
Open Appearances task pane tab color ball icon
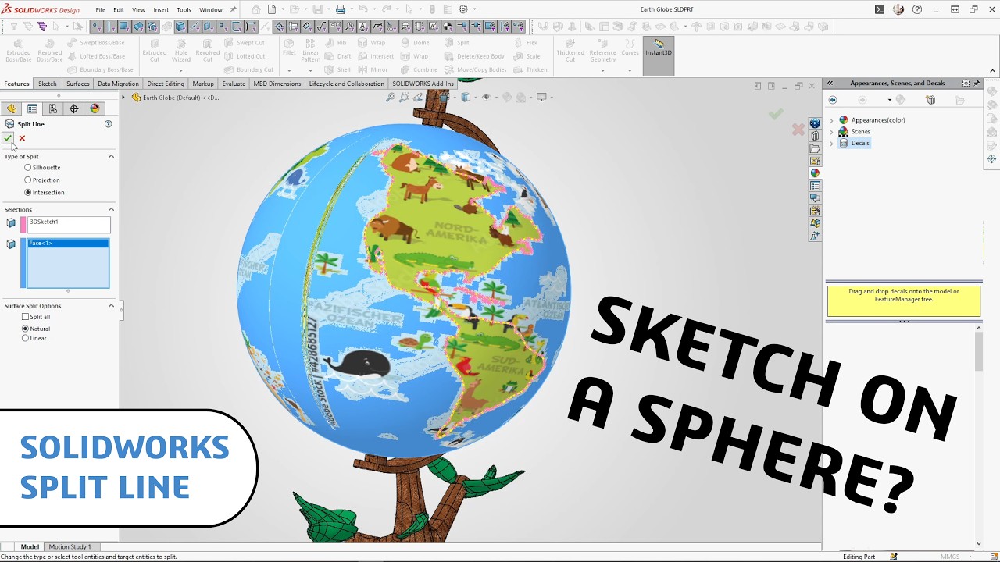[x=815, y=173]
